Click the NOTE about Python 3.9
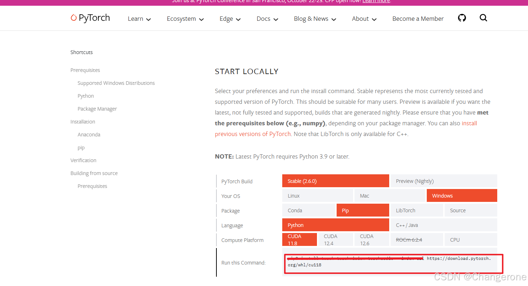The image size is (528, 286). (282, 156)
